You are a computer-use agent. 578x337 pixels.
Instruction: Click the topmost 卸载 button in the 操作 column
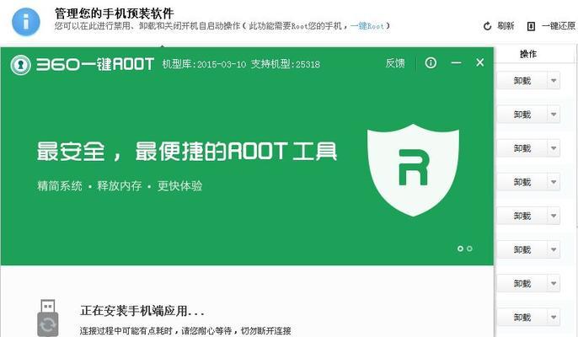[522, 81]
